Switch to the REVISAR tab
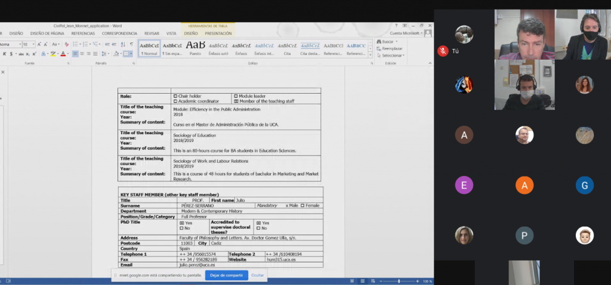The image size is (611, 285). (152, 33)
